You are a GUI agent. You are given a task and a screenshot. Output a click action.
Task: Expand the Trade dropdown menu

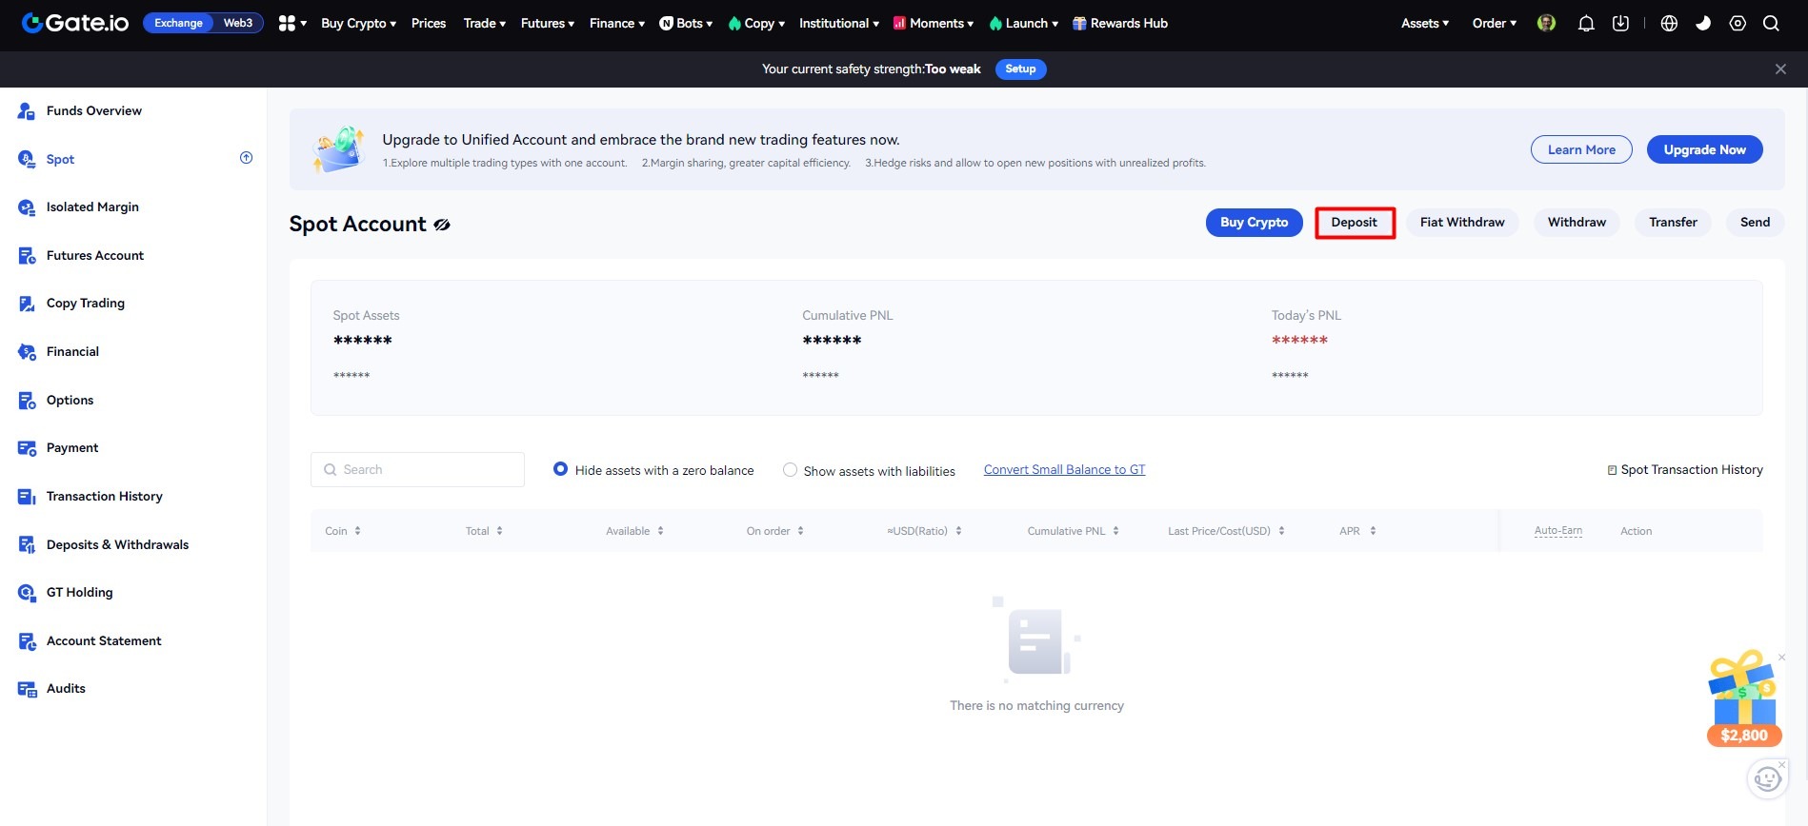[x=484, y=23]
